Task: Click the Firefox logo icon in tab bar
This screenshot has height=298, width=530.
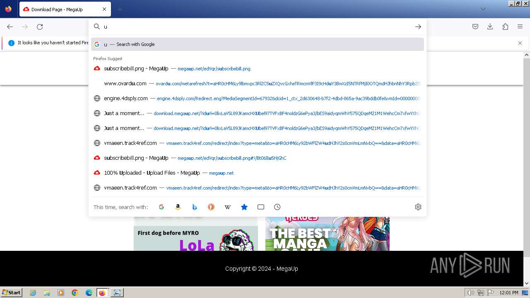Action: click(x=8, y=9)
